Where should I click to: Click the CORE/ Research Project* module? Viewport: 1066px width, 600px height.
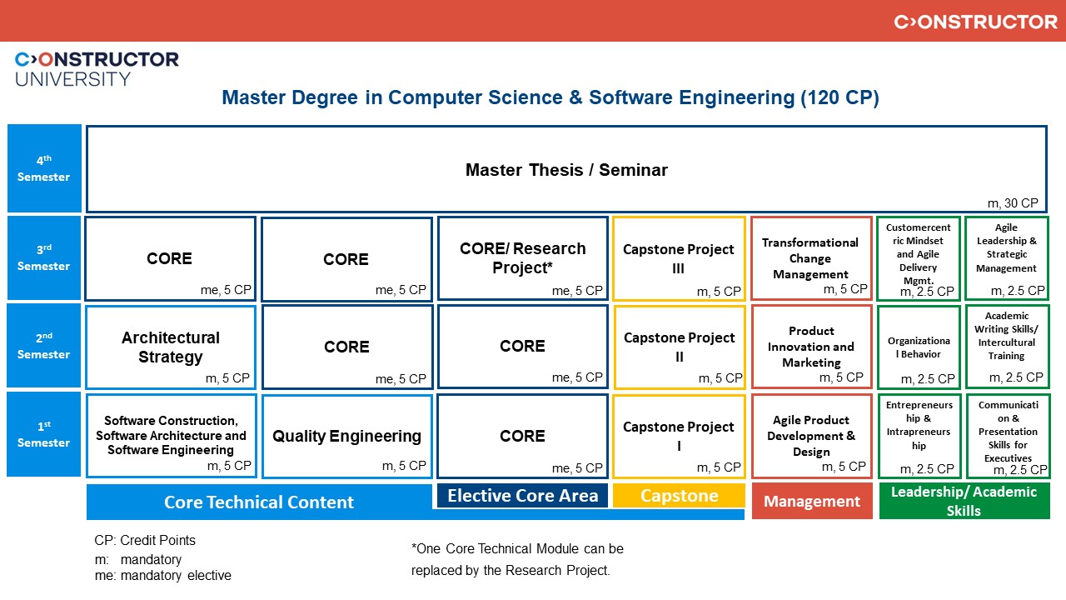coord(523,258)
